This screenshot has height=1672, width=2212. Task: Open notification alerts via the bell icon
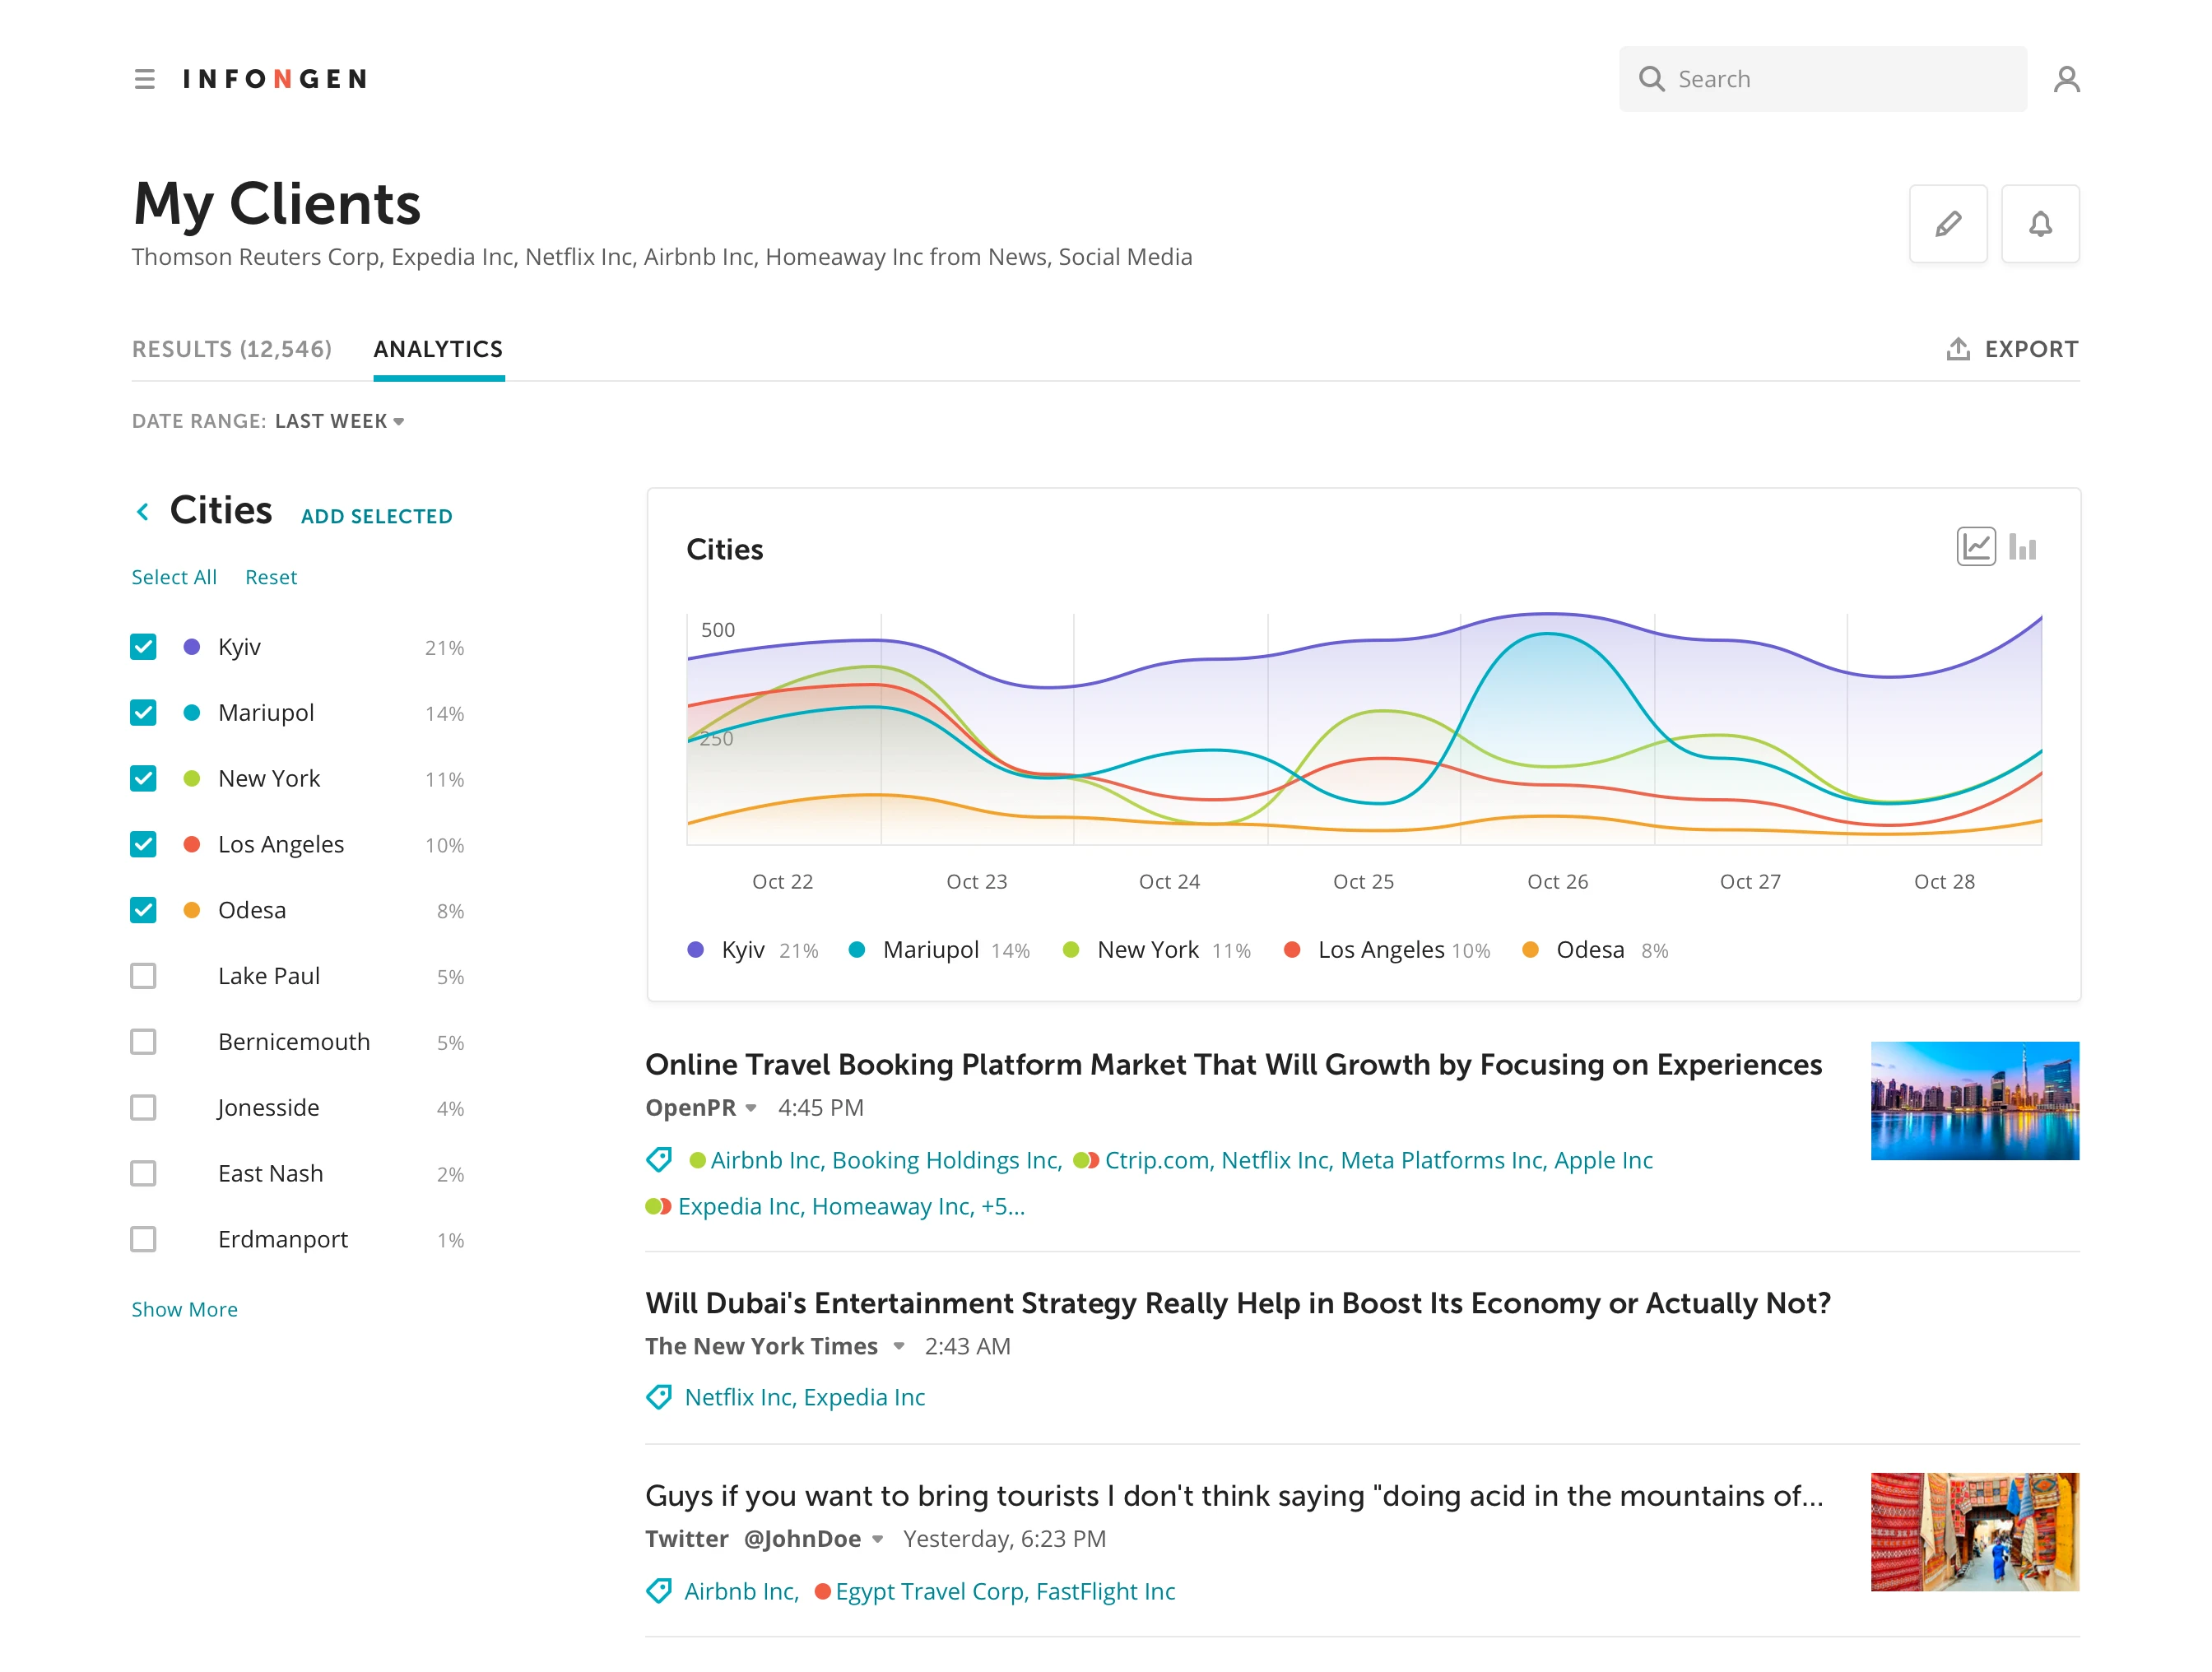click(2040, 223)
